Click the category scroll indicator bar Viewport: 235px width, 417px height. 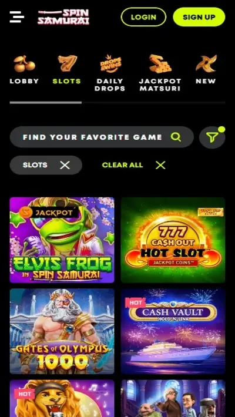[117, 102]
